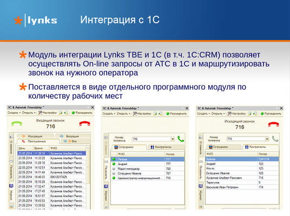Switch to Все calls tab
Viewport: 290px width, 216px height.
[75, 141]
